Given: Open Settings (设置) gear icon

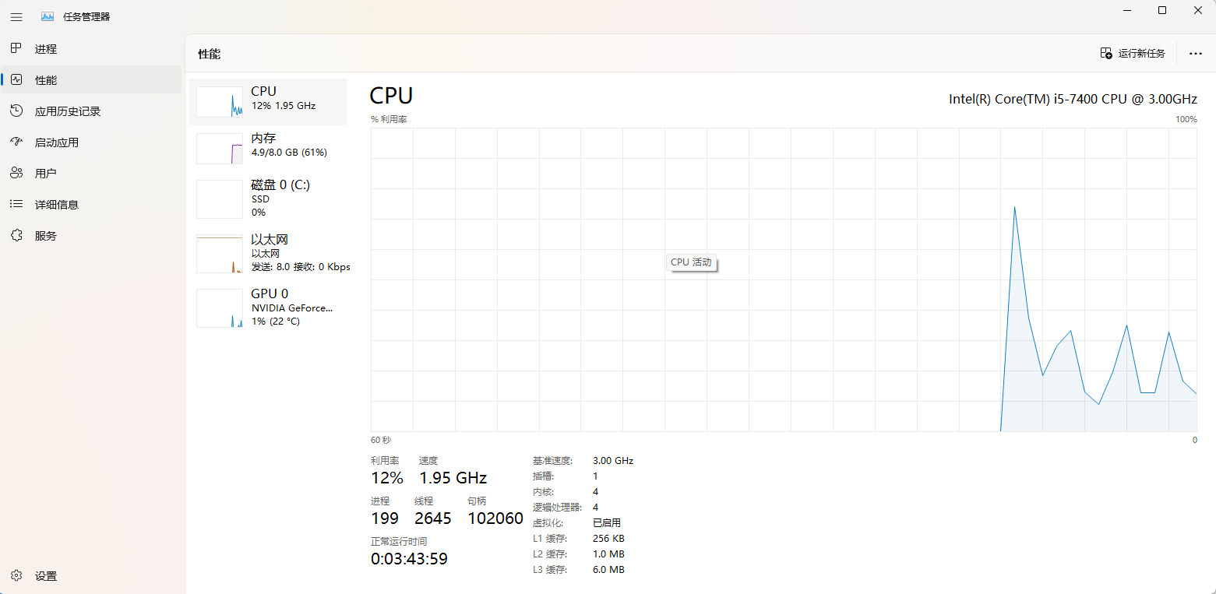Looking at the screenshot, I should (x=16, y=576).
